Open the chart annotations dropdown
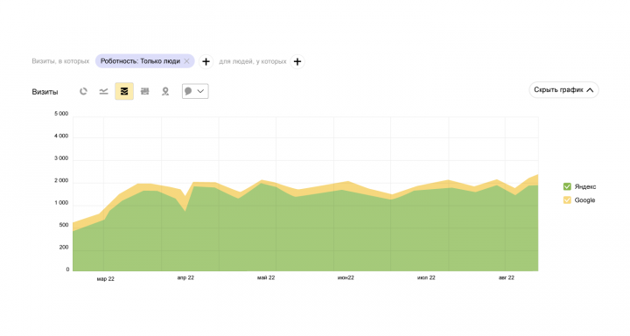Image resolution: width=630 pixels, height=336 pixels. [195, 91]
